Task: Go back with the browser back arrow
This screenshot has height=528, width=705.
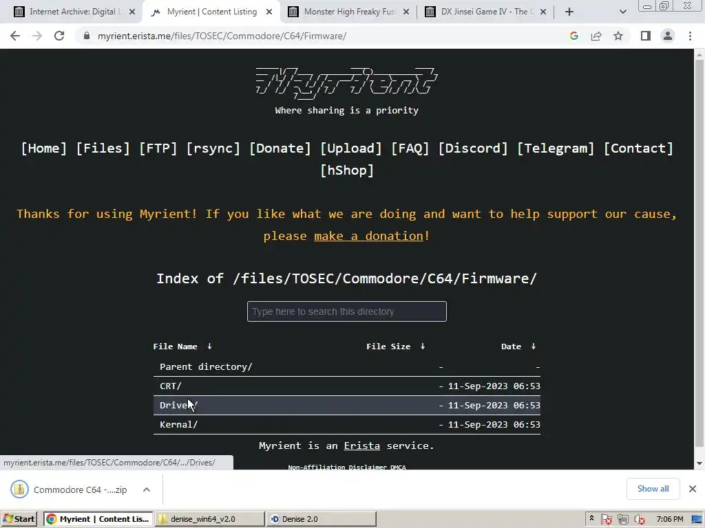Action: tap(15, 36)
